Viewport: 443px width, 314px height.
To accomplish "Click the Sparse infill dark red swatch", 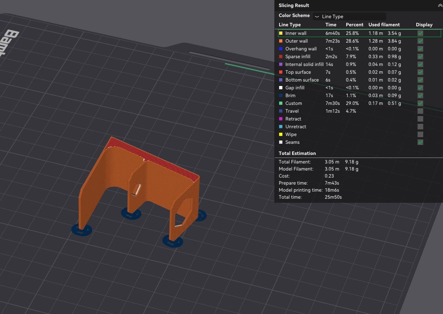I will 281,56.
